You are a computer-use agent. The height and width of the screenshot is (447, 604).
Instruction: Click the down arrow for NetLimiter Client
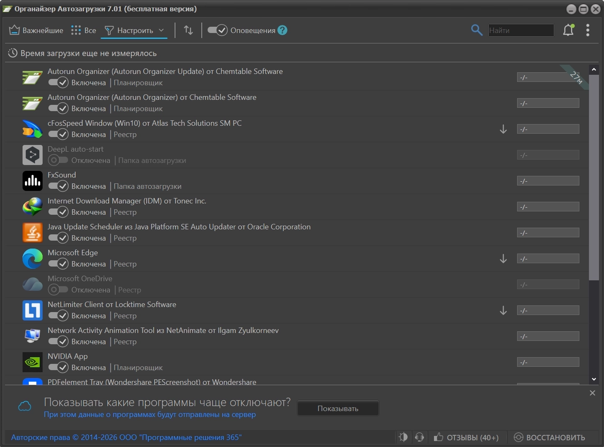(503, 311)
